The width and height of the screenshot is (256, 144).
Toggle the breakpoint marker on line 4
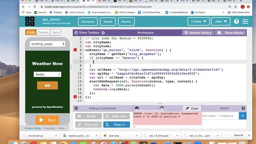[75, 50]
